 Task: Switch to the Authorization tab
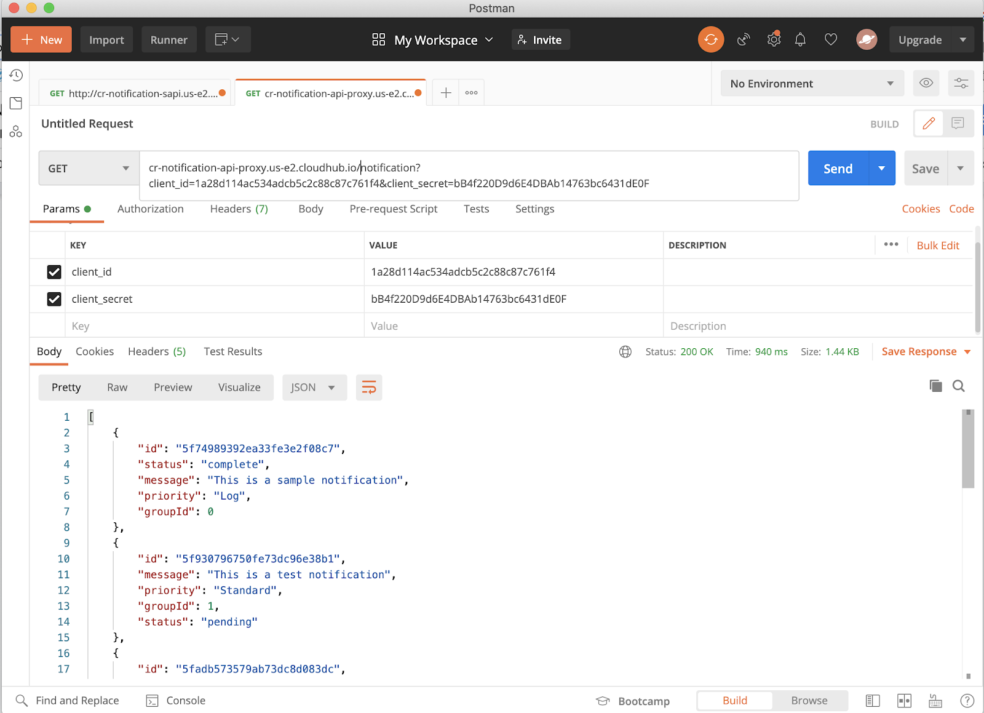tap(150, 209)
